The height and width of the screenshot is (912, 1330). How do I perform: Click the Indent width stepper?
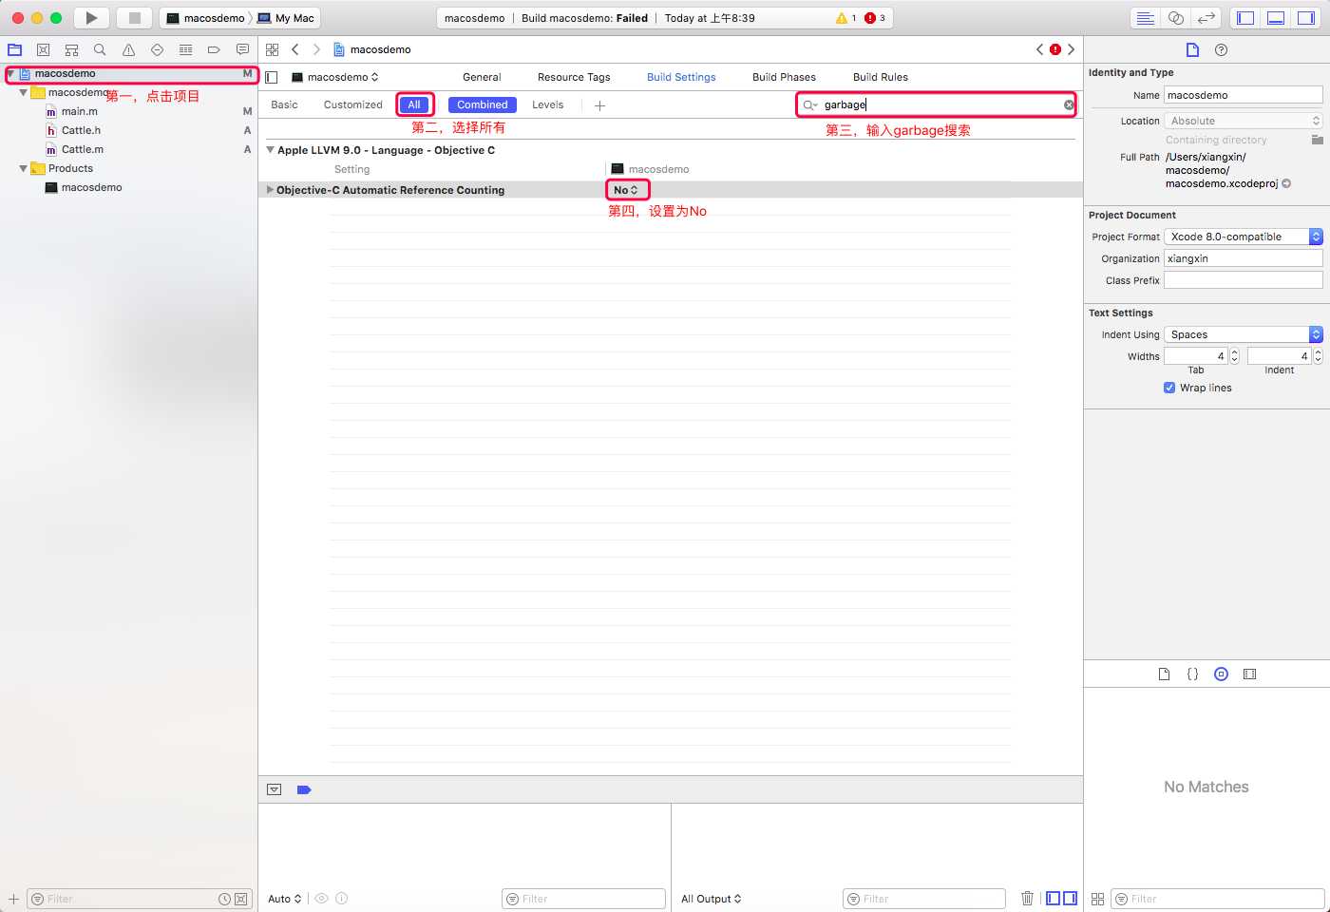tap(1318, 356)
